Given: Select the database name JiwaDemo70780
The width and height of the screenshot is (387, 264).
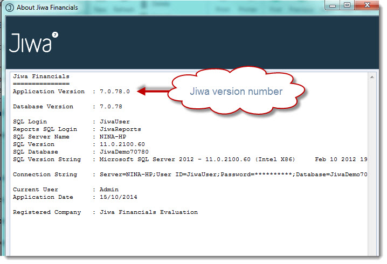Looking at the screenshot, I should (x=124, y=152).
